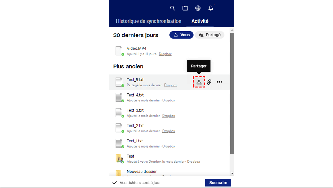The height and width of the screenshot is (188, 333).
Task: Share Text_5.txt with the add-person icon
Action: tap(199, 82)
